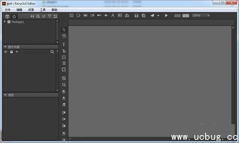Screen dimensions: 239x143
Task: Click the publish paper plane icon
Action: [x=152, y=15]
